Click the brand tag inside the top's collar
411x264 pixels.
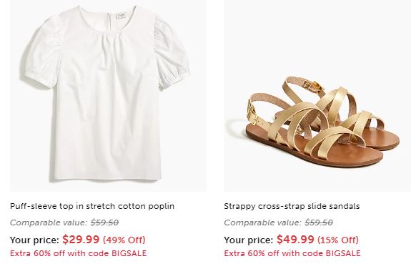pyautogui.click(x=121, y=15)
